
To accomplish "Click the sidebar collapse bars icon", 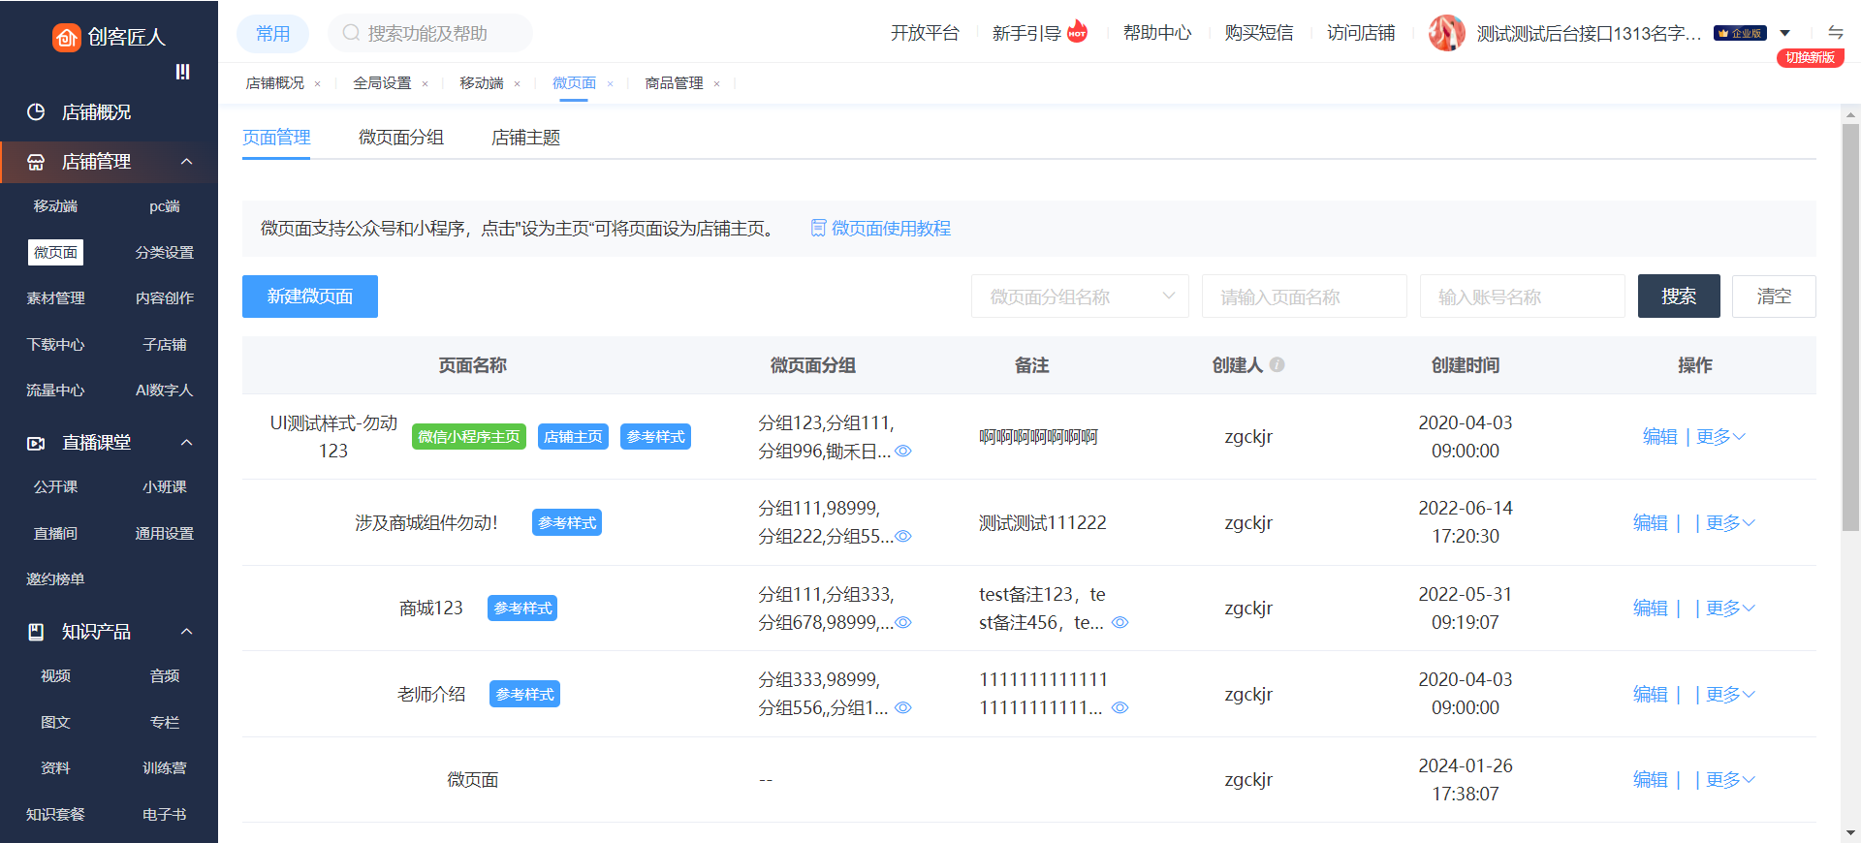I will [182, 72].
